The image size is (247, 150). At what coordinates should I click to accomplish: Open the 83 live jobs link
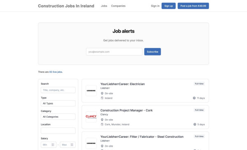(x=56, y=72)
